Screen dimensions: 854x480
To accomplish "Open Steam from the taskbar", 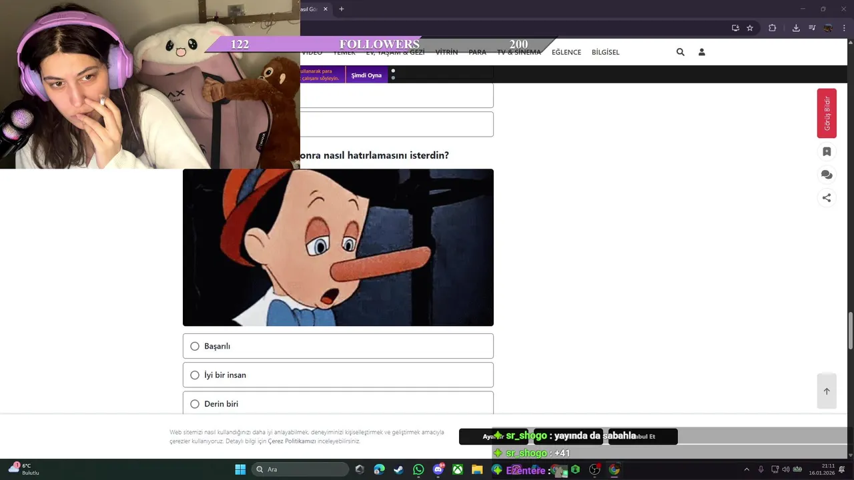I will tap(398, 469).
